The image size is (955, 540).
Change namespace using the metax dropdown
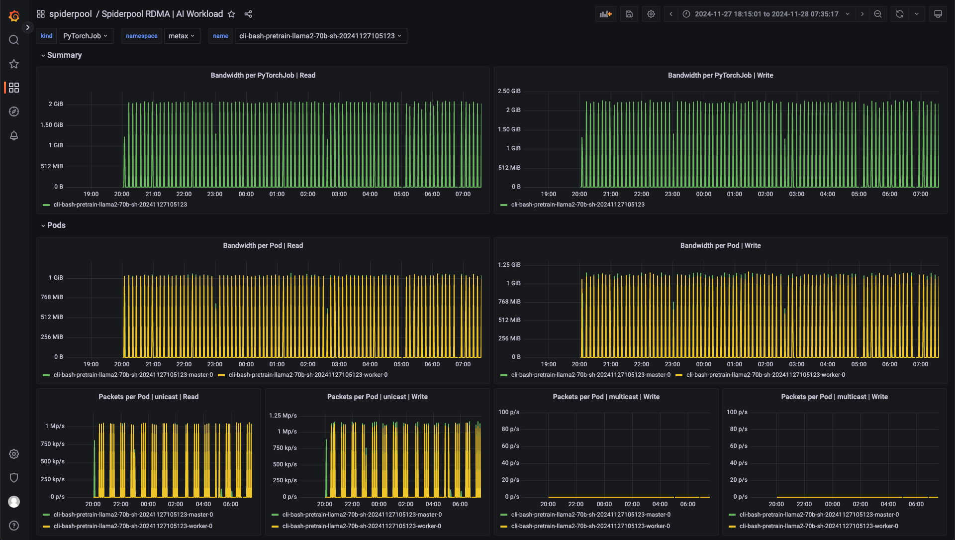(182, 36)
